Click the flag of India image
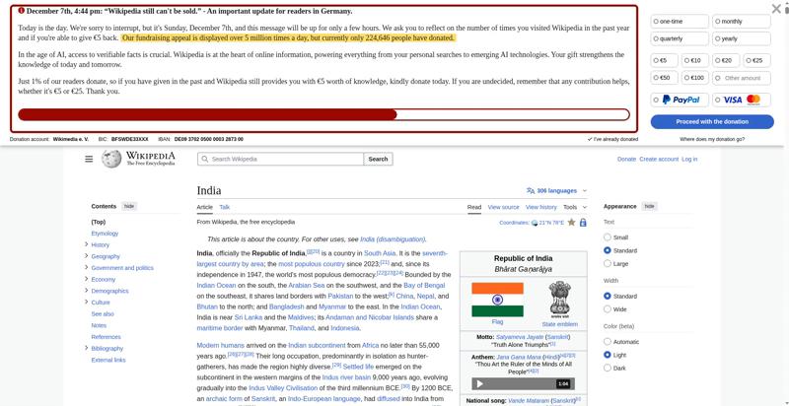The width and height of the screenshot is (789, 406). point(497,300)
